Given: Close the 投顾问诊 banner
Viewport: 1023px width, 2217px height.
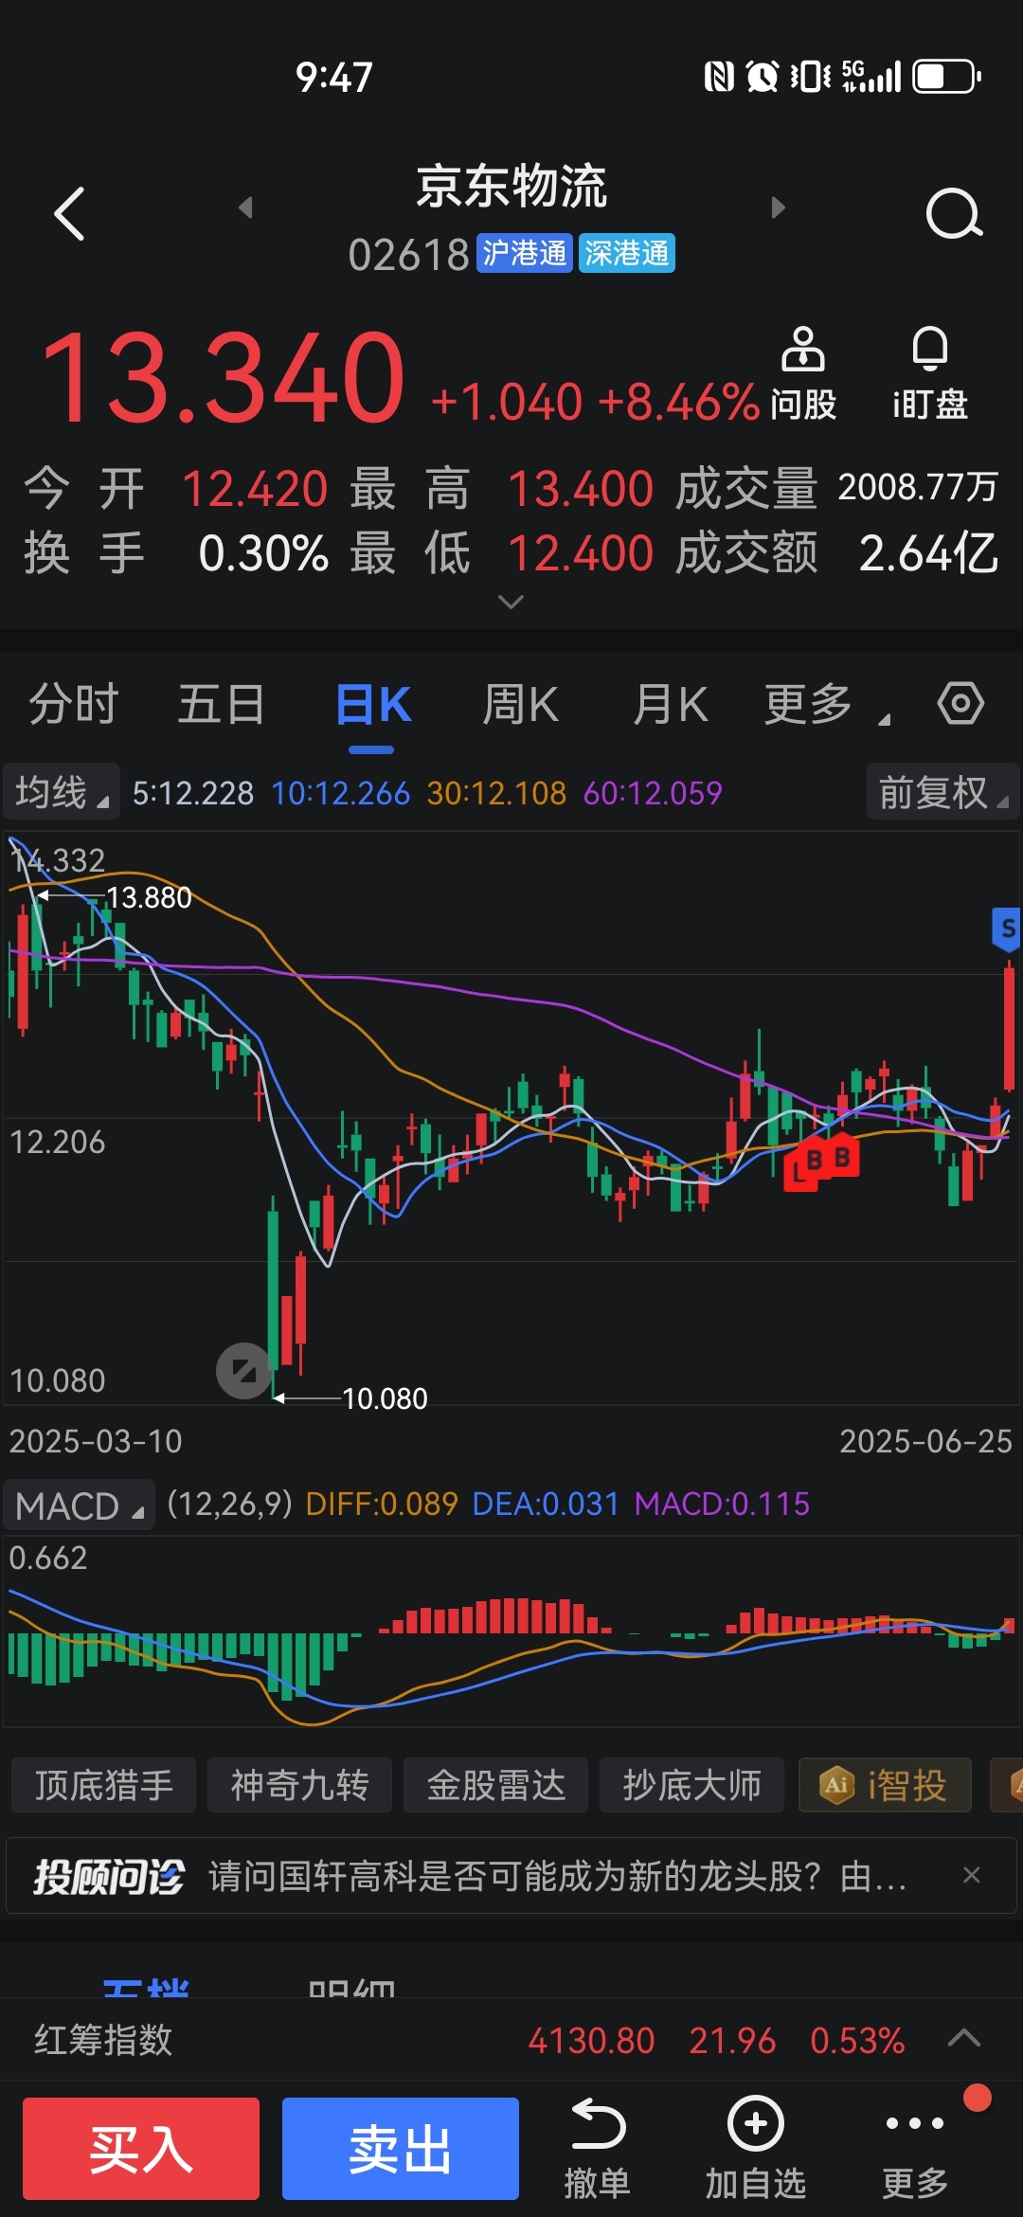Looking at the screenshot, I should [x=971, y=1875].
